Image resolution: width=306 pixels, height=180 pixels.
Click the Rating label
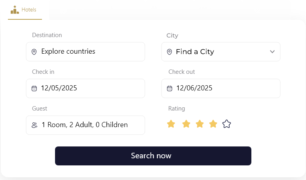click(177, 109)
